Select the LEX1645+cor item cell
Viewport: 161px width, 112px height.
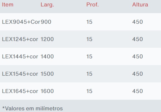coord(20,91)
